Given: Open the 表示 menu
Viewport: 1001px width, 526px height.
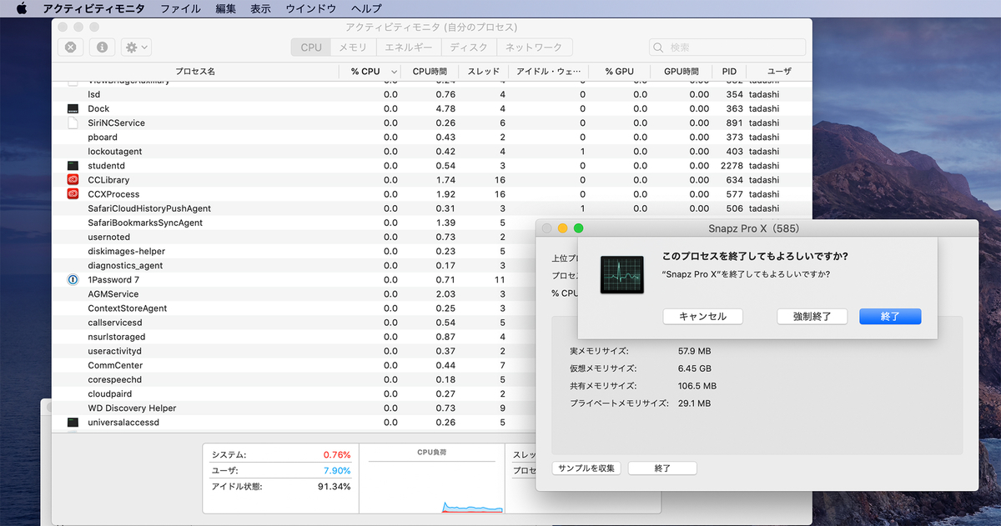Looking at the screenshot, I should [260, 8].
